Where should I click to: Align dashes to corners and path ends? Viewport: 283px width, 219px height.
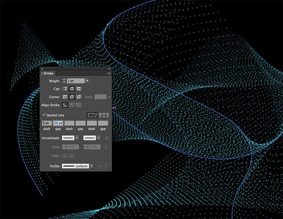[104, 115]
